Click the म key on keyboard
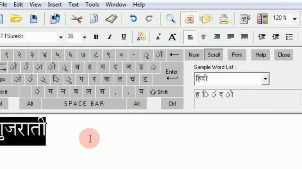The image size is (302, 169). pyautogui.click(x=50, y=92)
